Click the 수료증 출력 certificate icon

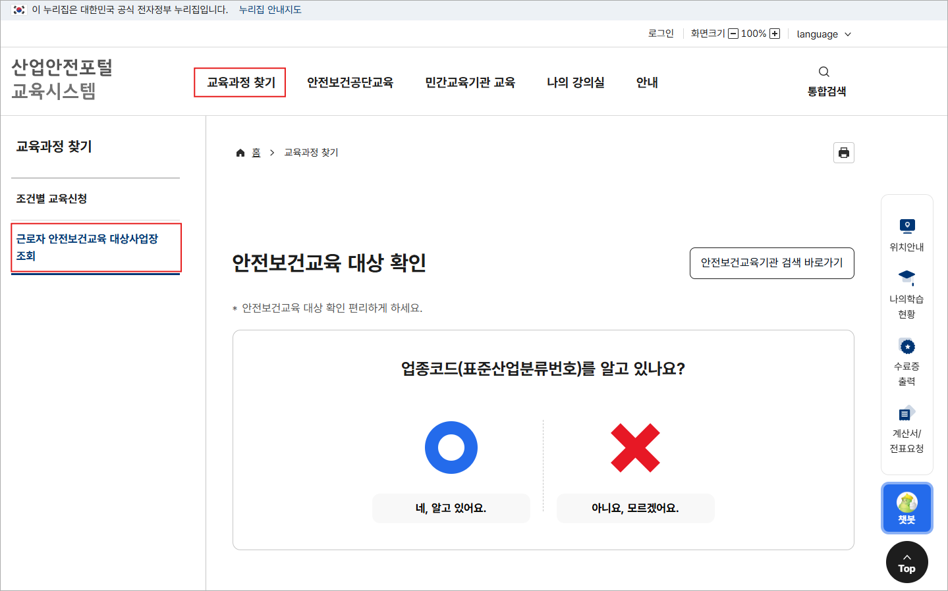[x=906, y=346]
